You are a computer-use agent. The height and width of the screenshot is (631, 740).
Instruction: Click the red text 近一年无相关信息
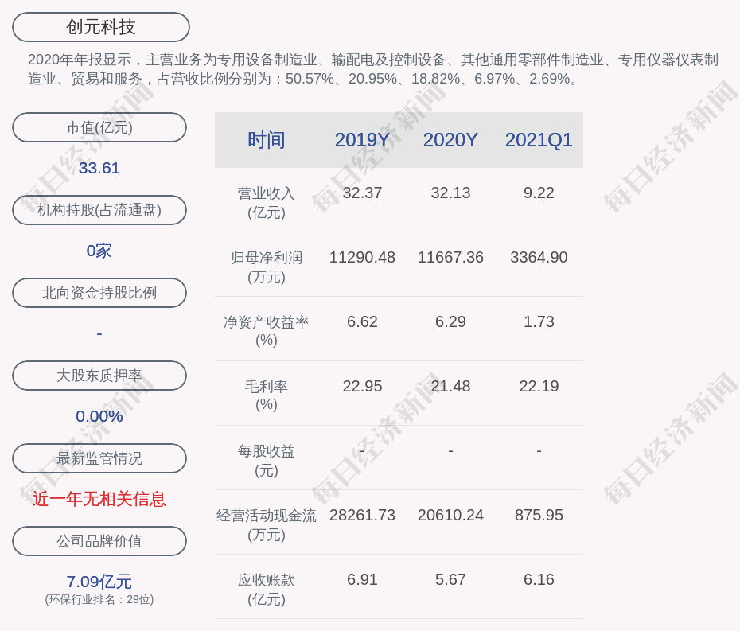[x=99, y=499]
